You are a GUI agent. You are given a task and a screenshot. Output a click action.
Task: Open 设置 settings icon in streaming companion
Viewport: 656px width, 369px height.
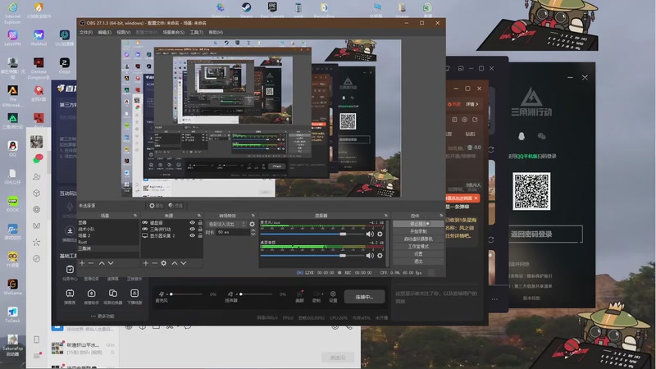333,296
